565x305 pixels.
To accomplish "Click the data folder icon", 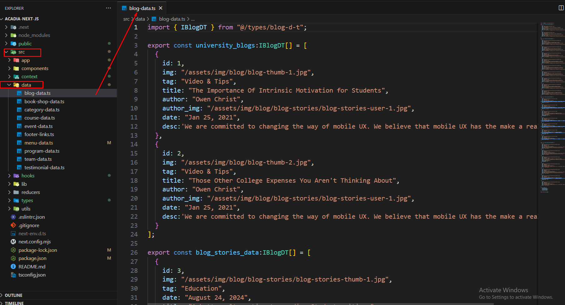I will coord(16,85).
